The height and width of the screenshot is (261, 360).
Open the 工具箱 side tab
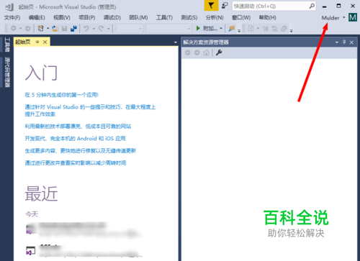tap(7, 45)
